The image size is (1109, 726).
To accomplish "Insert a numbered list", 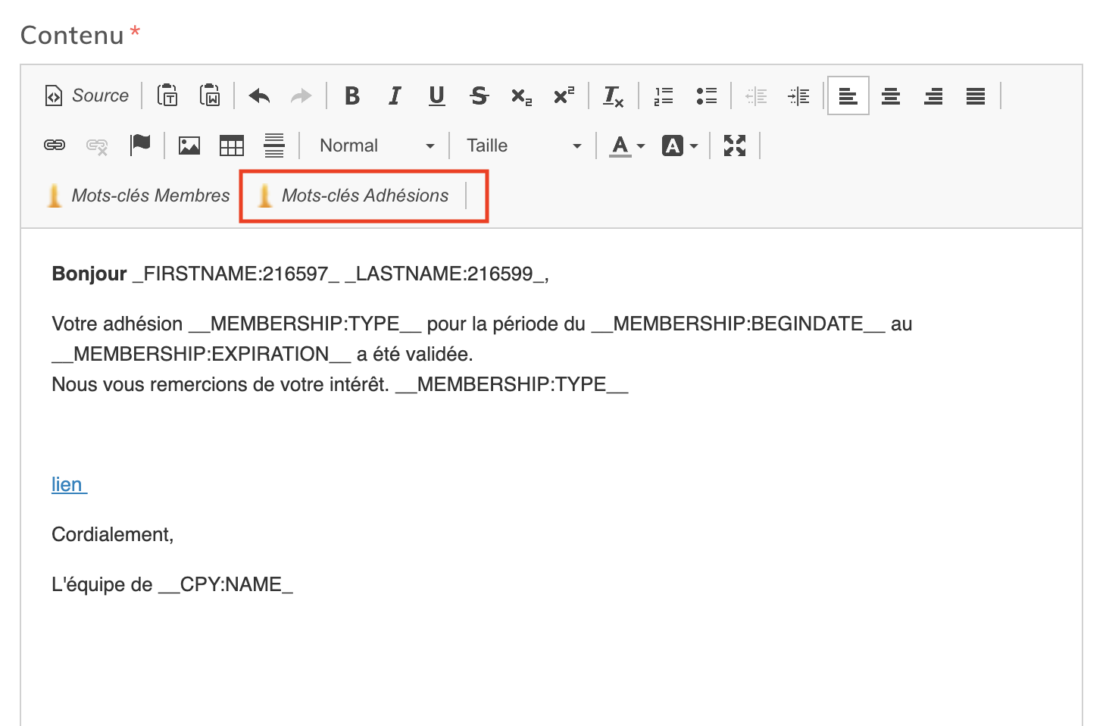I will pyautogui.click(x=664, y=96).
